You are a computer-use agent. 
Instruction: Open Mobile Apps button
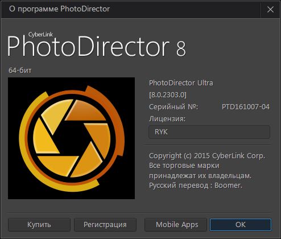(176, 225)
